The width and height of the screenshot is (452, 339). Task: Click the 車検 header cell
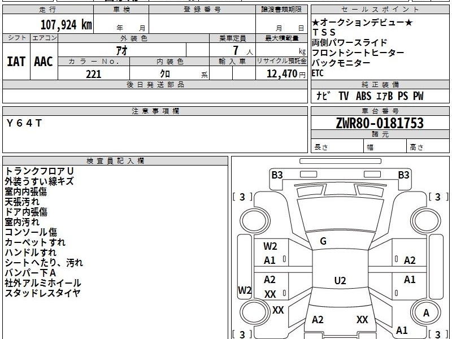[121, 10]
